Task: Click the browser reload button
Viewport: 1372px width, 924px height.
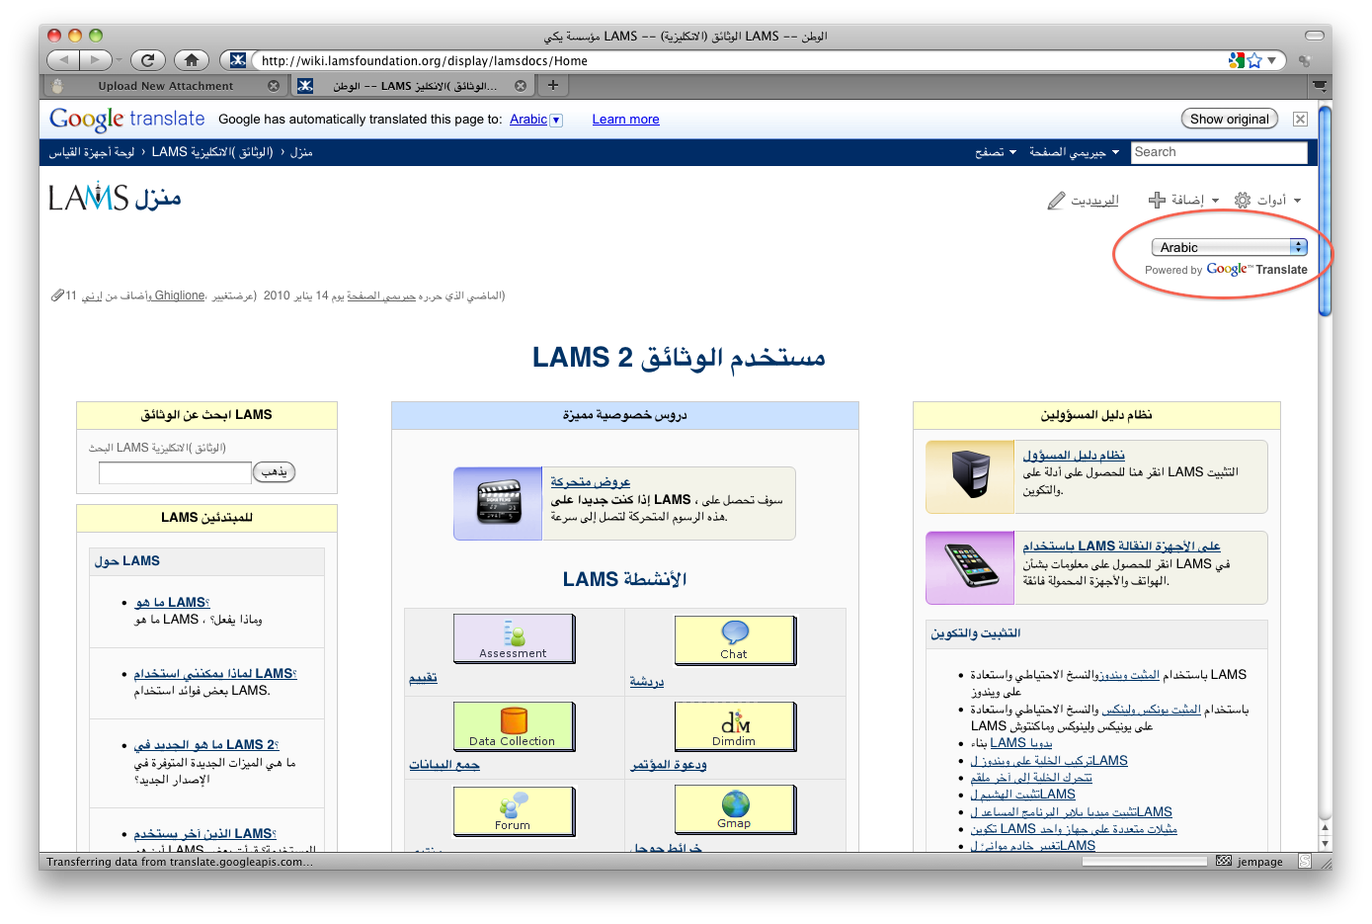Action: pyautogui.click(x=147, y=60)
